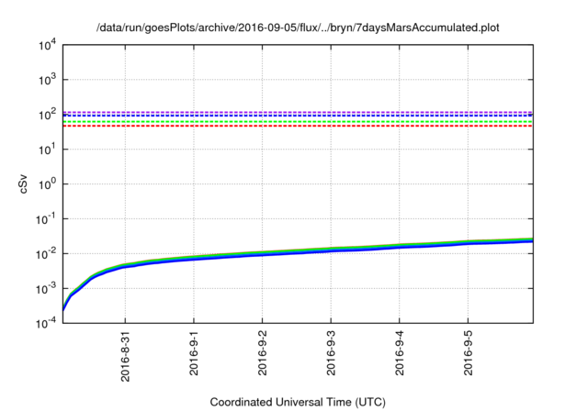Click the y-axis label 10^4
The height and width of the screenshot is (411, 588).
pos(47,46)
